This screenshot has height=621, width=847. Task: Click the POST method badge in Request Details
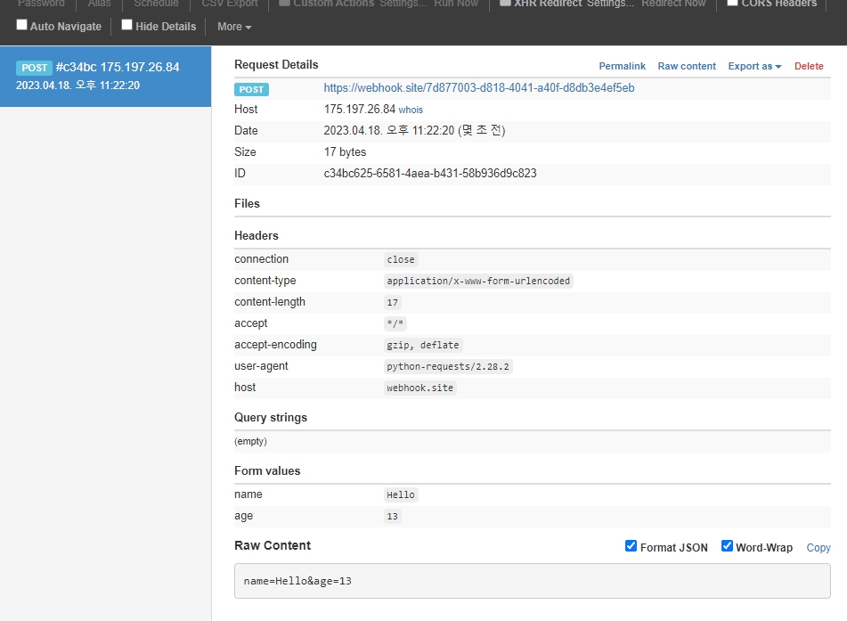pos(251,89)
